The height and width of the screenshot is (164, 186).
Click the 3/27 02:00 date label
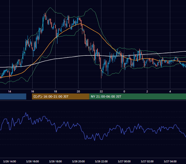tap(147, 161)
